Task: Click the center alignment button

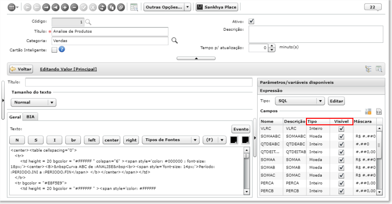Action: coord(112,140)
